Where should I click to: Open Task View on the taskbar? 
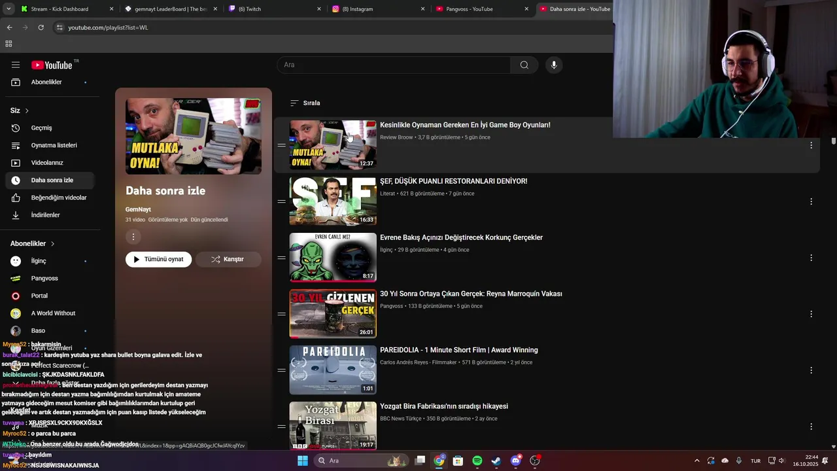[420, 461]
